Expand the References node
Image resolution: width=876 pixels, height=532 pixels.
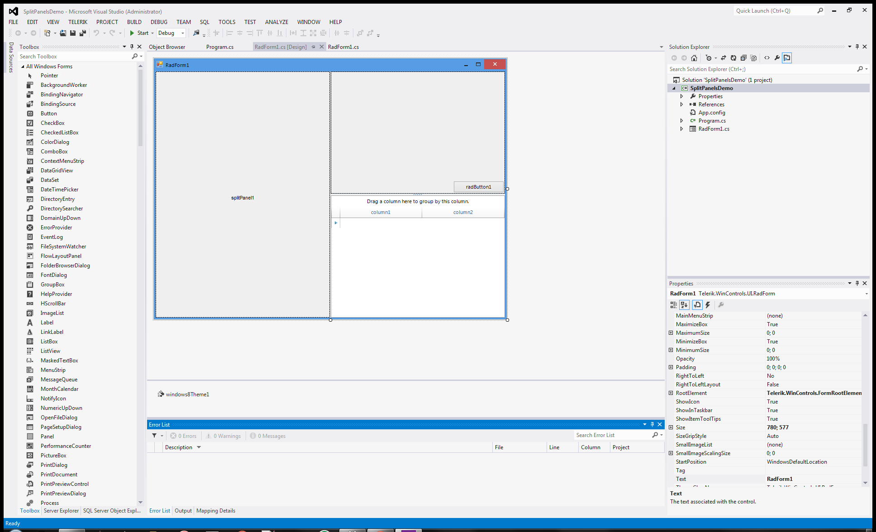682,104
